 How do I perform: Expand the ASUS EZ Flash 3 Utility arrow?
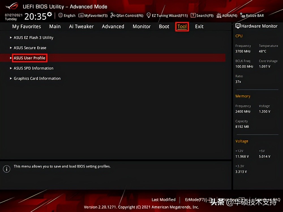pyautogui.click(x=11, y=38)
